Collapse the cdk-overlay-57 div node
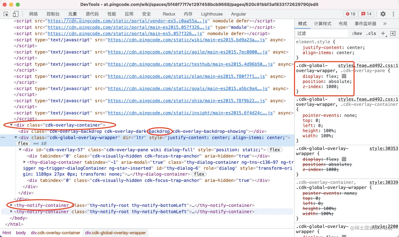The width and height of the screenshot is (399, 237). tap(20, 150)
